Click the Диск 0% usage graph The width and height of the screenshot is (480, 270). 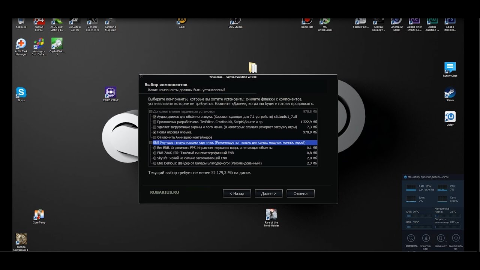tap(411, 198)
